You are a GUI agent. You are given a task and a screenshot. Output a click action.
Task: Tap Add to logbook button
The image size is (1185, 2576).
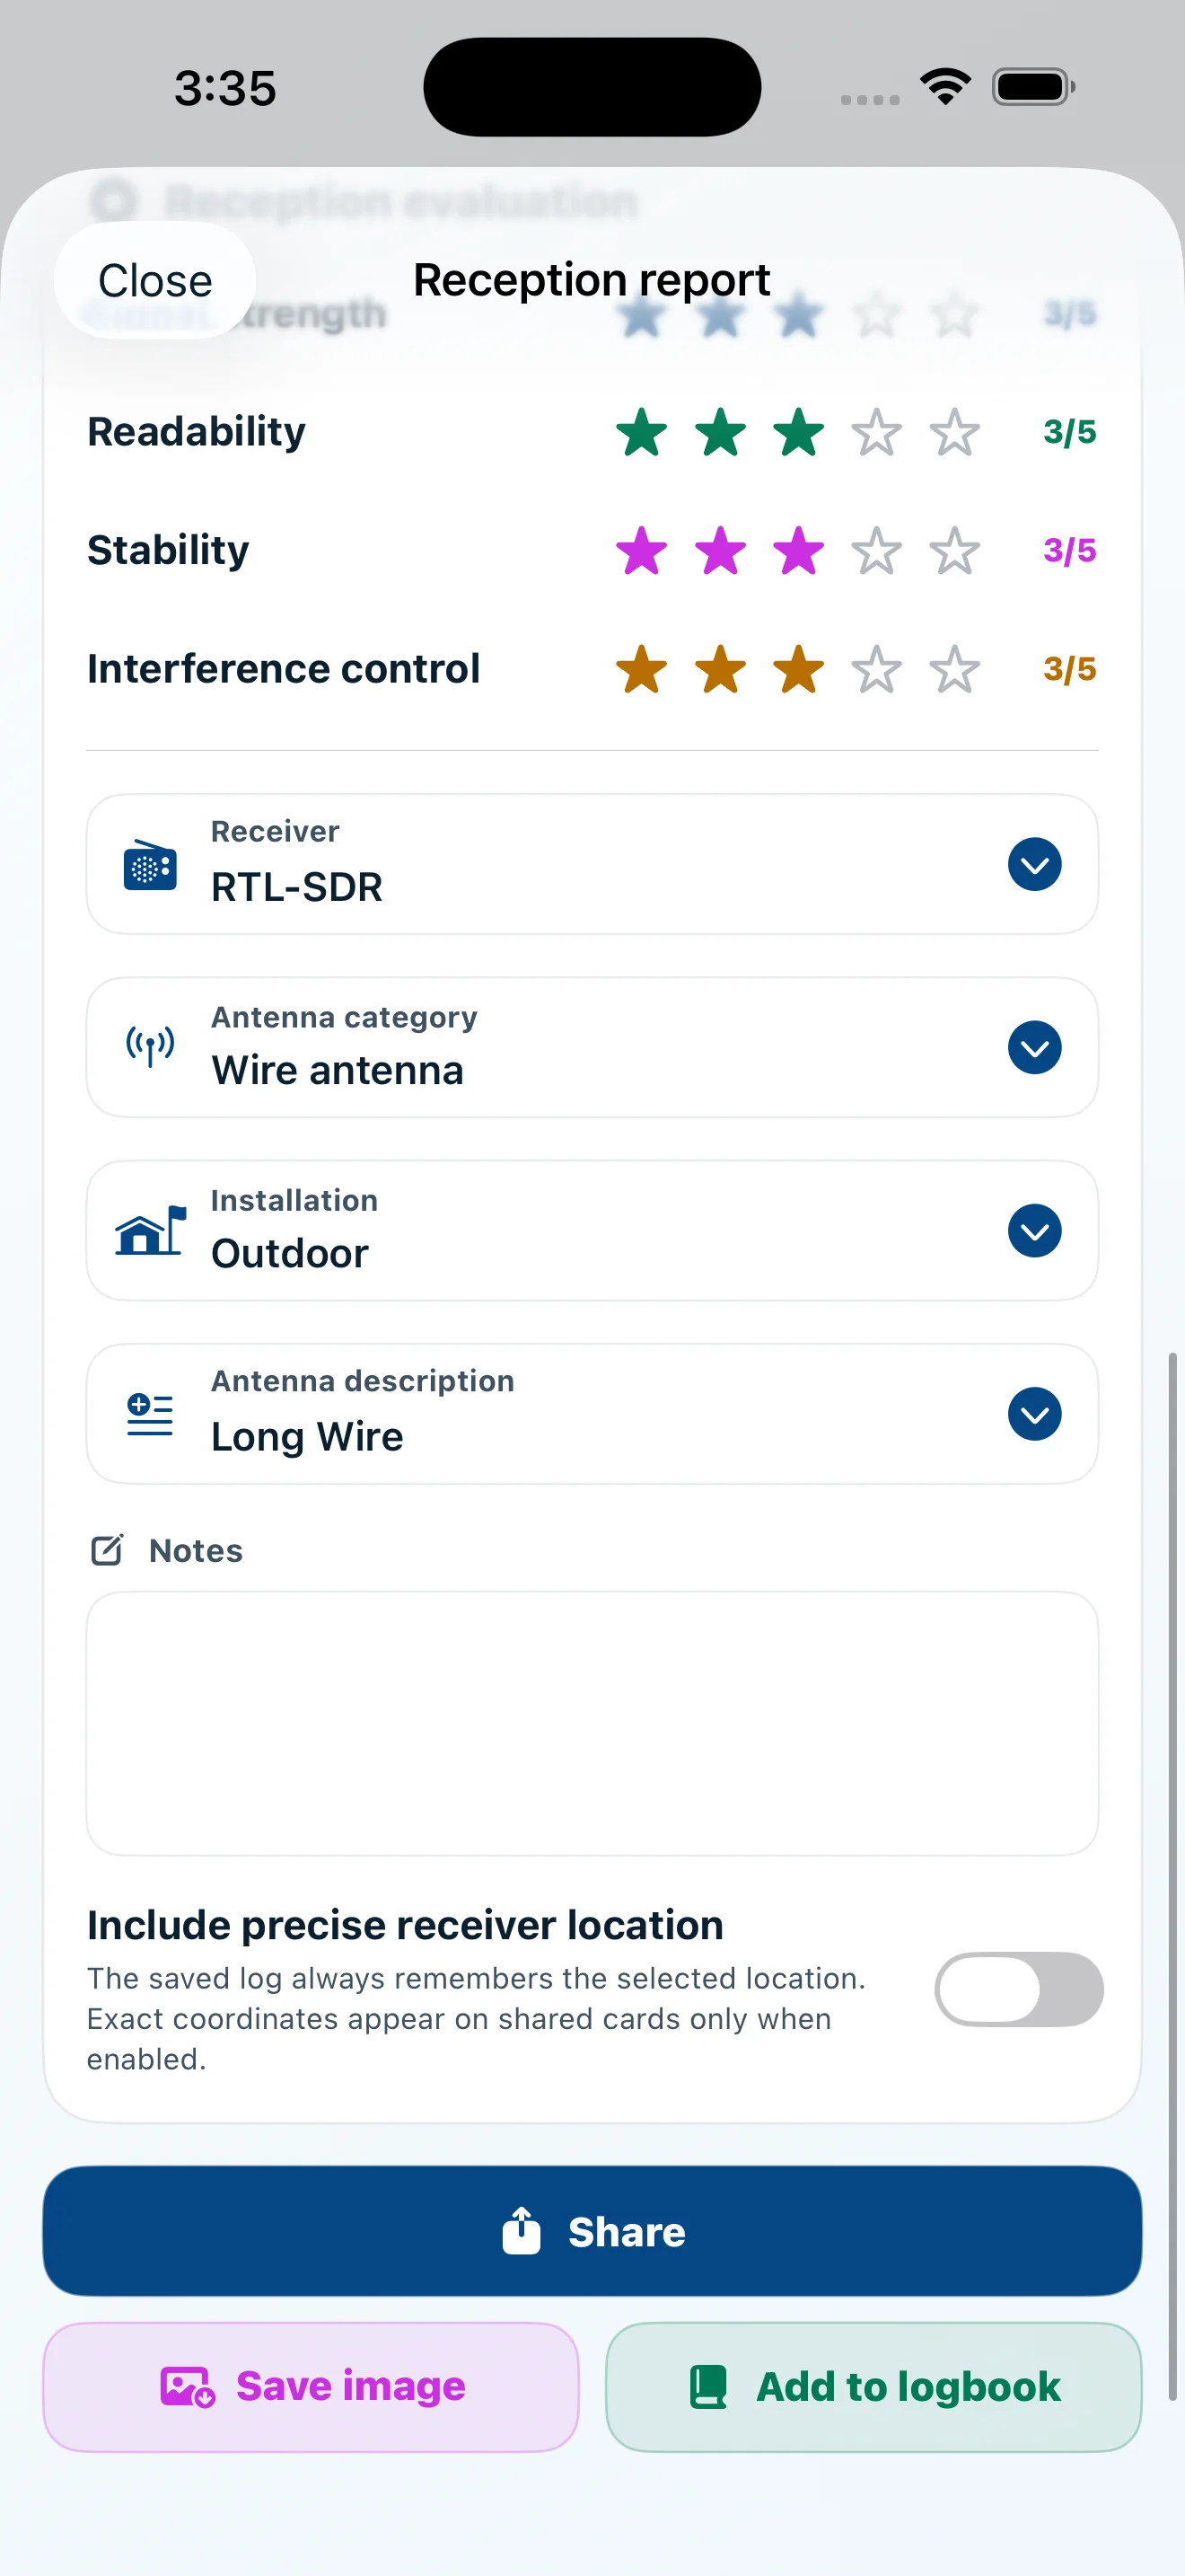point(873,2386)
